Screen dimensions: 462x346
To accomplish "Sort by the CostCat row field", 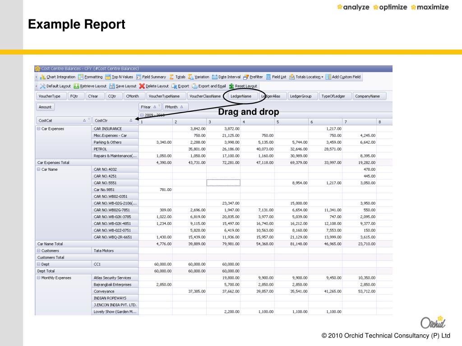I will [x=64, y=121].
